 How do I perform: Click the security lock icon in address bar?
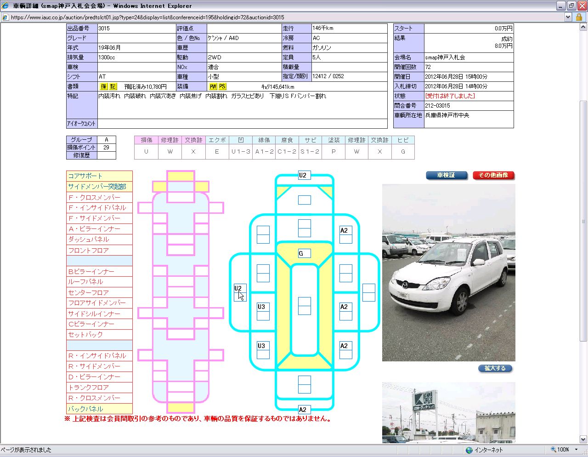click(x=579, y=17)
